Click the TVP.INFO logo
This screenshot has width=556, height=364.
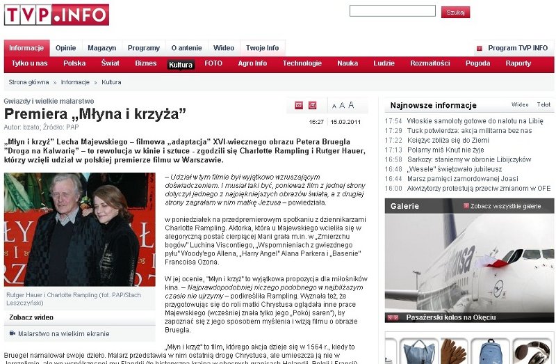(56, 15)
